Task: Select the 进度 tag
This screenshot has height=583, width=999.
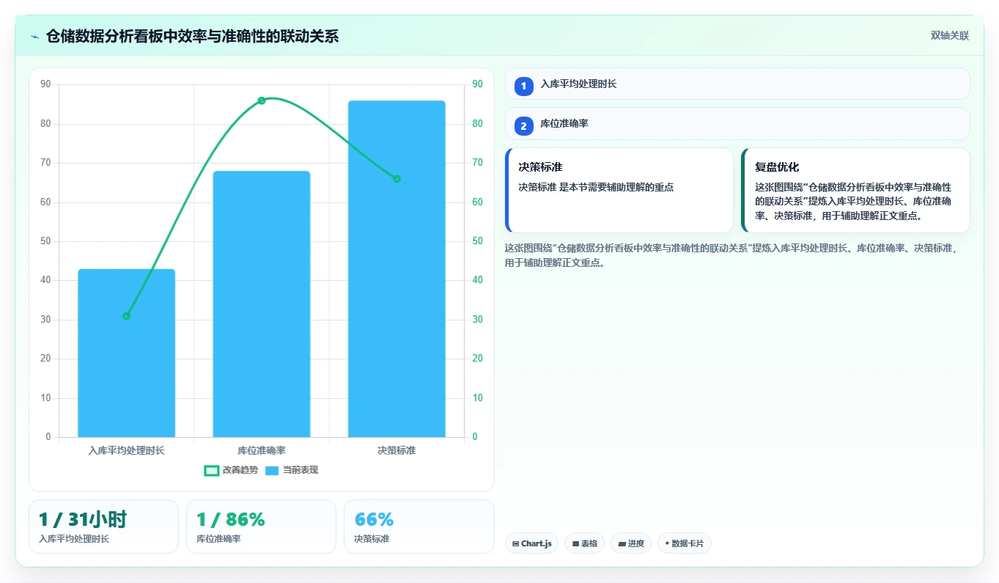Action: pyautogui.click(x=631, y=543)
